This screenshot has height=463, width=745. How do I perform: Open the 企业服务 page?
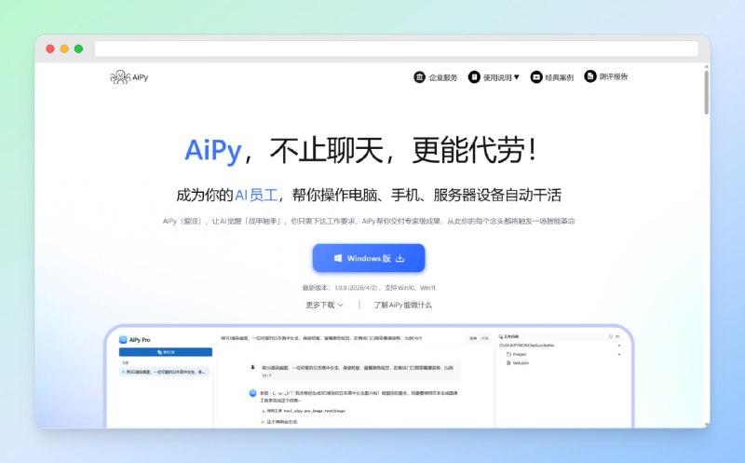click(436, 77)
